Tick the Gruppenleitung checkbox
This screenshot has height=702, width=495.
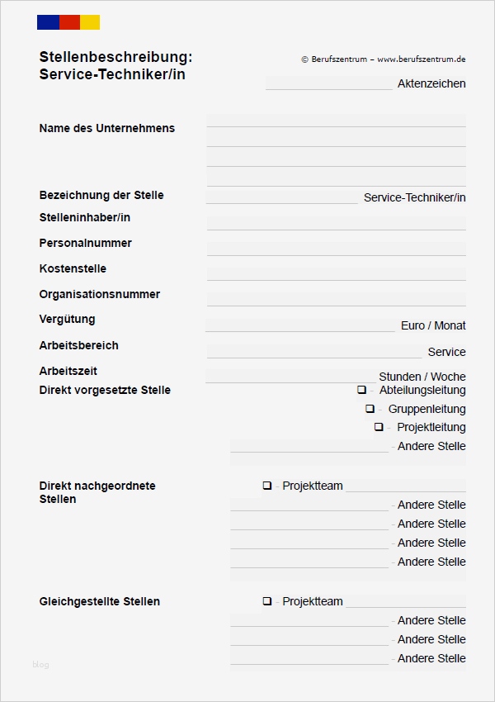click(370, 409)
